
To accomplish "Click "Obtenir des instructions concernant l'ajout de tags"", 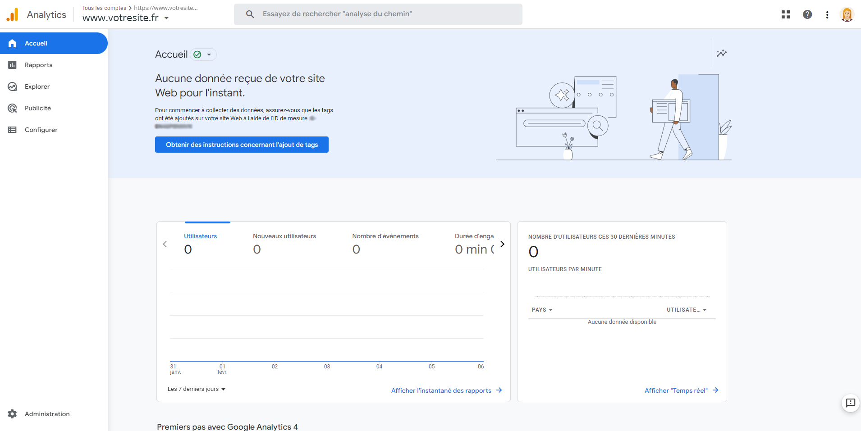I will 242,145.
